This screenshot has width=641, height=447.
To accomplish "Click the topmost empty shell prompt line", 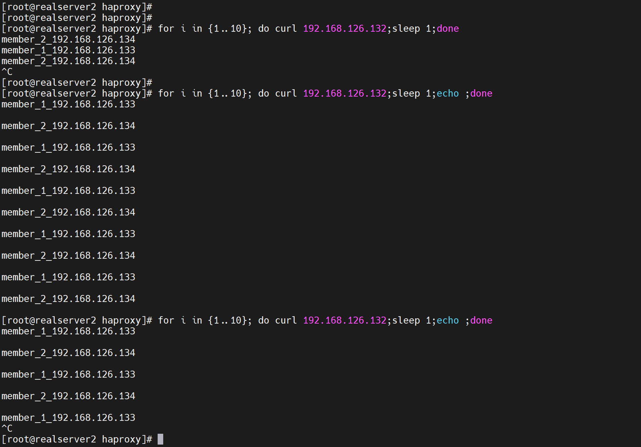I will [x=77, y=7].
